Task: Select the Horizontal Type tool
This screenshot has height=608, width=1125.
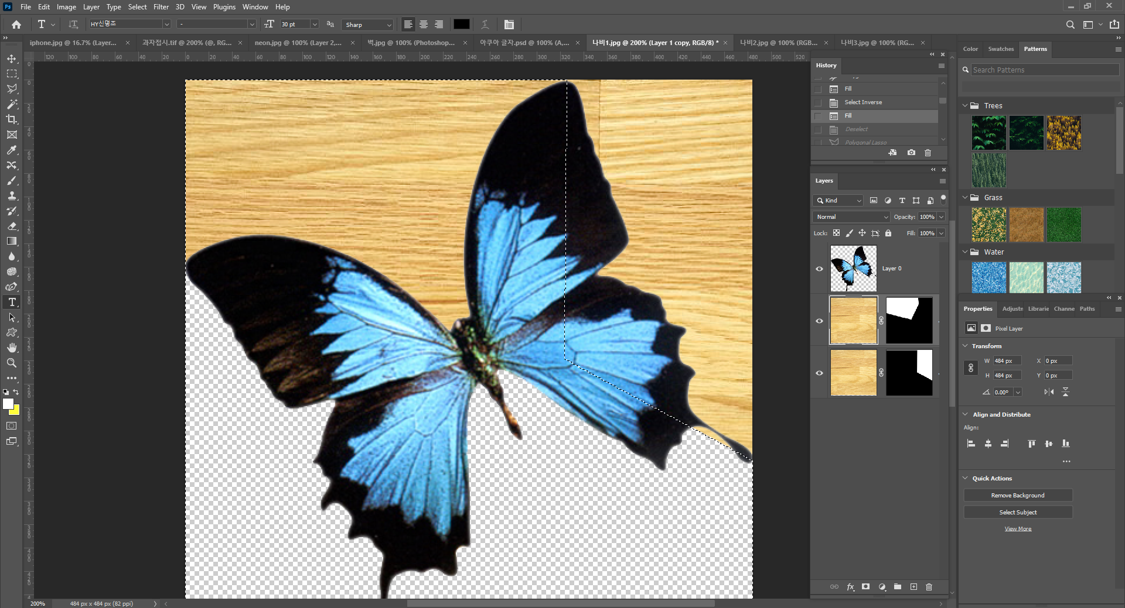Action: pos(12,302)
